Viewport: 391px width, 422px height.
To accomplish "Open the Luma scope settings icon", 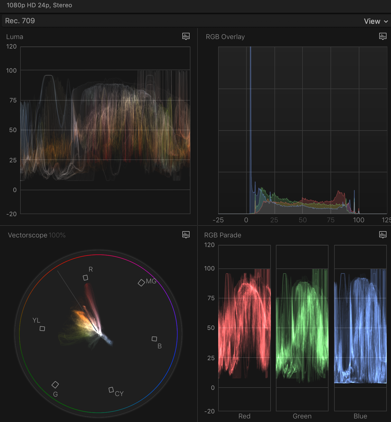I will [186, 36].
